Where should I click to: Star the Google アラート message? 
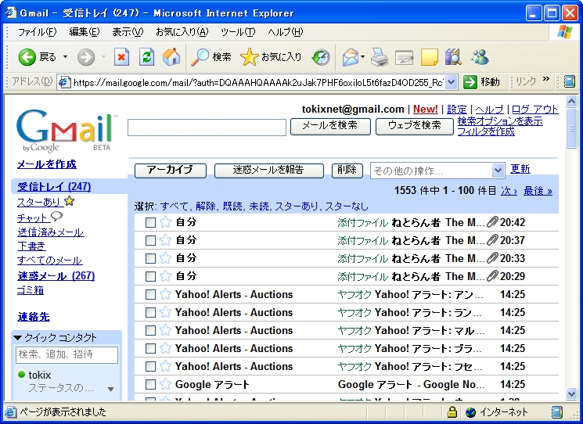click(x=165, y=384)
